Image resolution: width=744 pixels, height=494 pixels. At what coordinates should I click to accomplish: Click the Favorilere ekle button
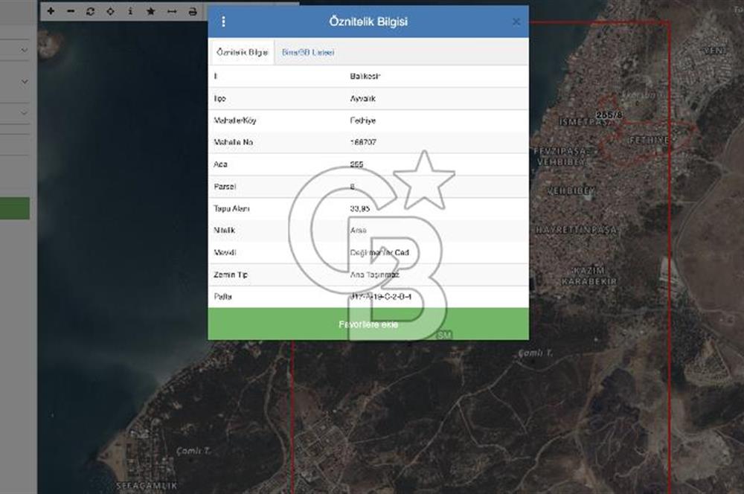[x=368, y=325]
